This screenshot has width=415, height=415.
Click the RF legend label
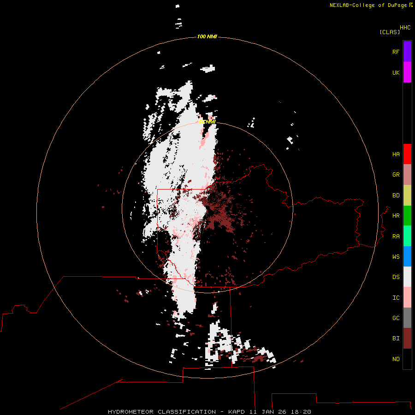pyautogui.click(x=396, y=52)
